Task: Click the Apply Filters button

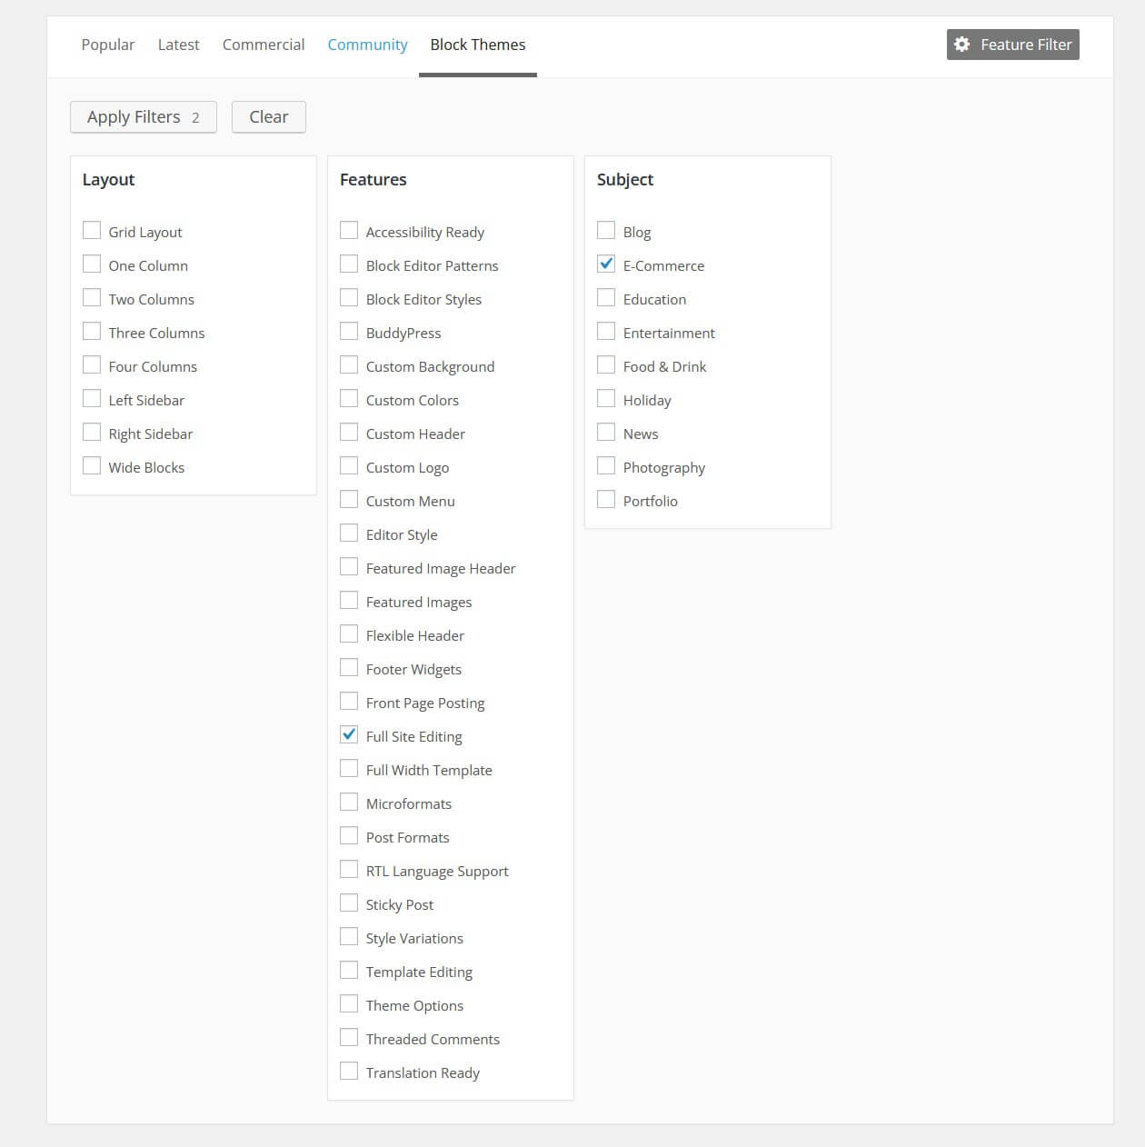Action: (x=143, y=116)
